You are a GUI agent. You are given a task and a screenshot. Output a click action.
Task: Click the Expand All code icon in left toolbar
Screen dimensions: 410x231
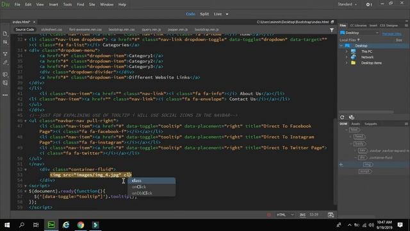point(5,54)
